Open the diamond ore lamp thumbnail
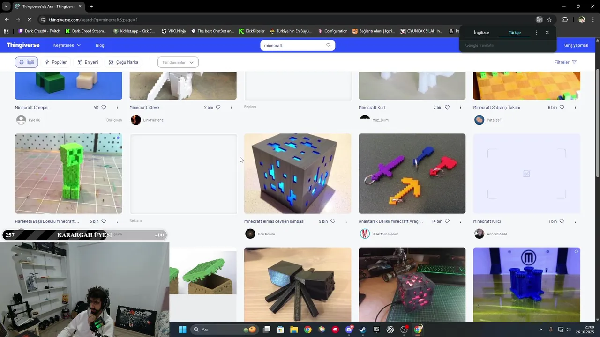This screenshot has height=337, width=600. tap(298, 174)
